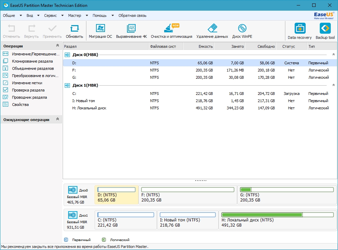This screenshot has height=250, width=338.
Task: Click the Миграция ОС toolbar icon
Action: [x=100, y=31]
